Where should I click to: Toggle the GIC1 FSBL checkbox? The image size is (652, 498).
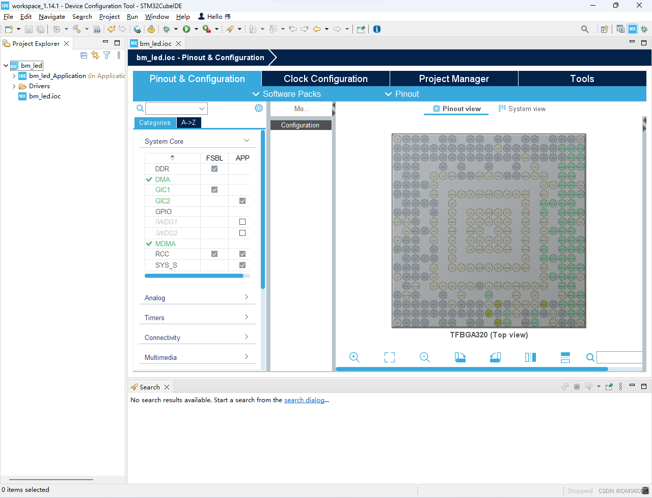point(214,190)
